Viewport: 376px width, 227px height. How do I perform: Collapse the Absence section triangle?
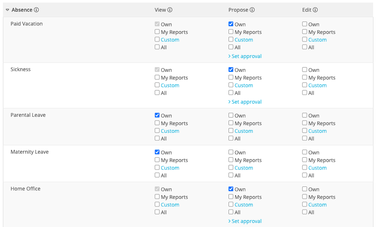click(8, 10)
